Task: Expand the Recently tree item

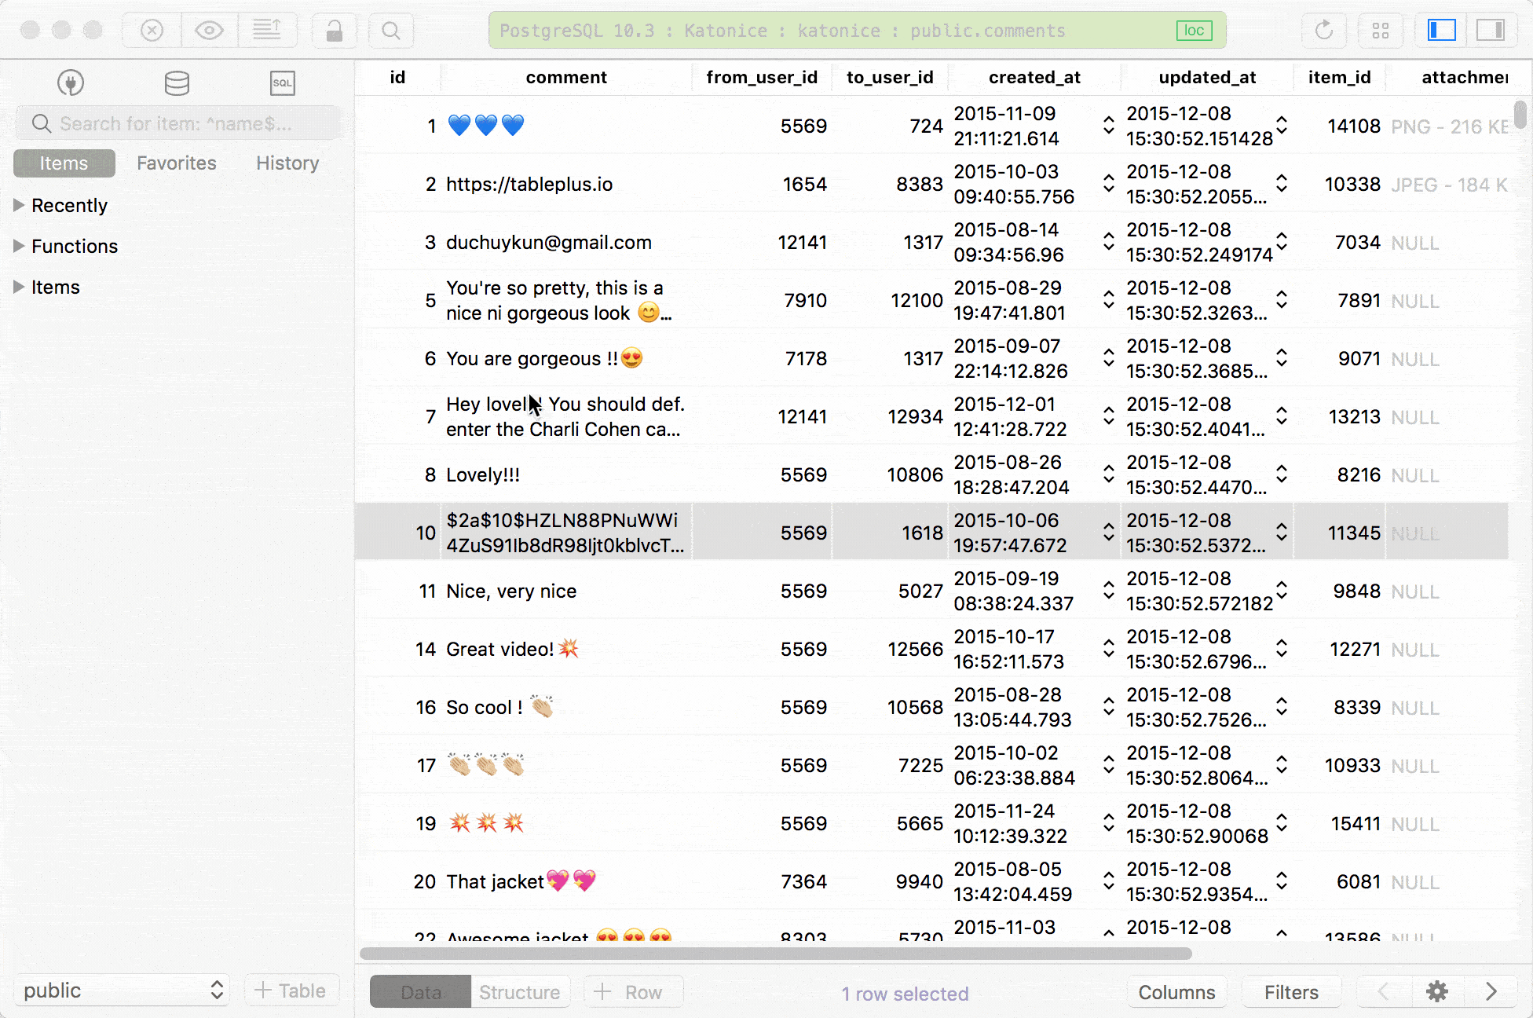Action: 20,204
